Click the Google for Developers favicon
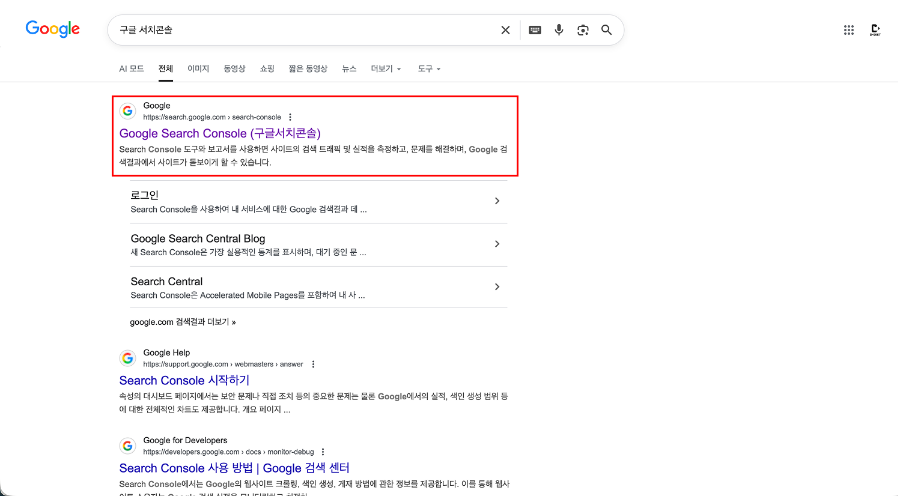Viewport: 900px width, 496px height. tap(127, 446)
